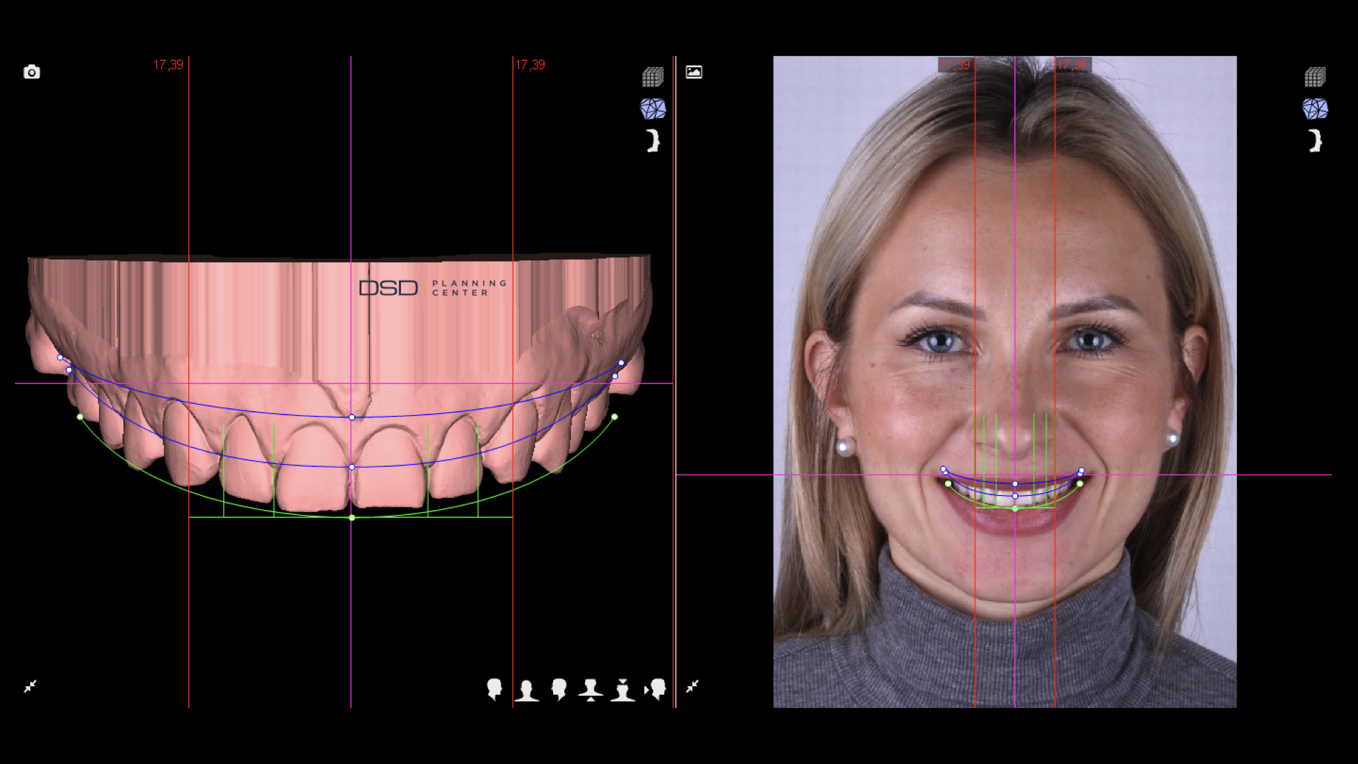Select profile head with side arrow
This screenshot has width=1358, height=764.
(x=656, y=689)
